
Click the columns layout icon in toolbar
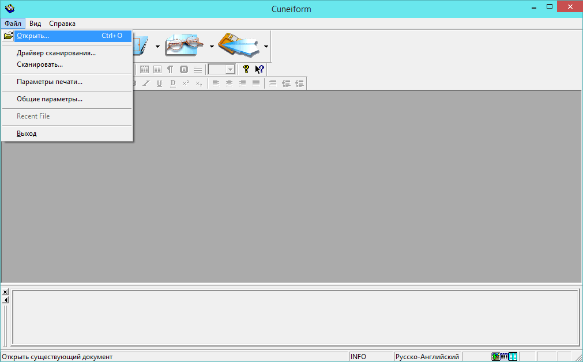[157, 70]
